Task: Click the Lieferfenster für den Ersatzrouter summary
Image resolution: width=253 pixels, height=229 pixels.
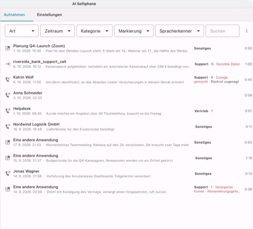Action: (80, 129)
